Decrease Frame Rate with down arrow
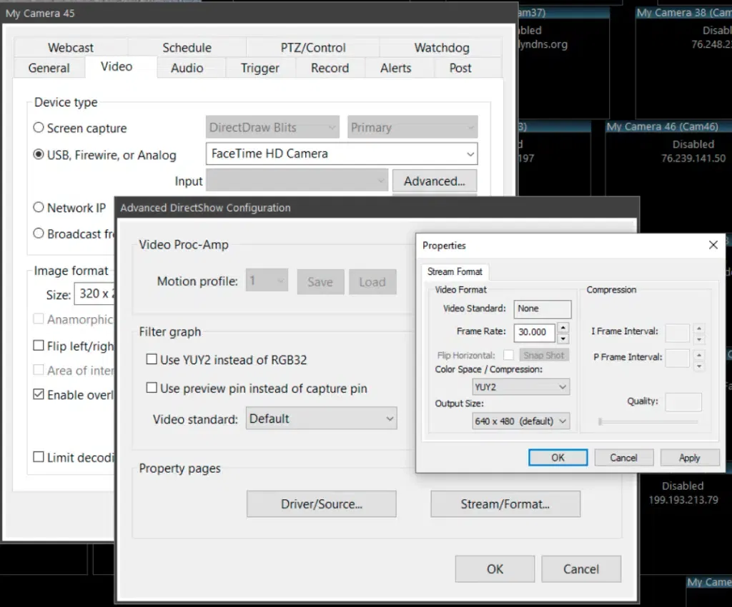732x607 pixels. pyautogui.click(x=563, y=337)
